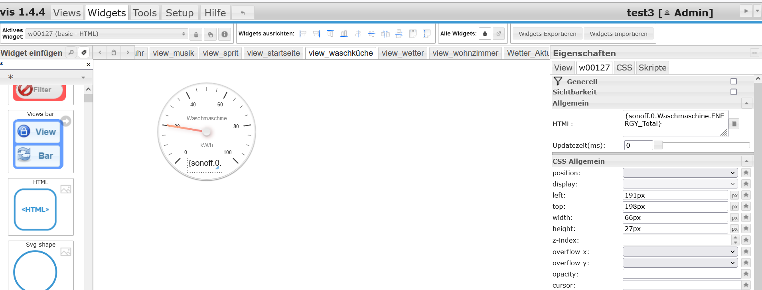The image size is (762, 290).
Task: Align widgets to the right edge
Action: click(316, 34)
